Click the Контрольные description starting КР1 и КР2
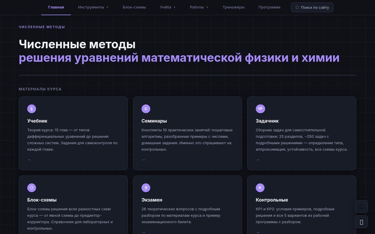The width and height of the screenshot is (375, 234). click(x=295, y=215)
